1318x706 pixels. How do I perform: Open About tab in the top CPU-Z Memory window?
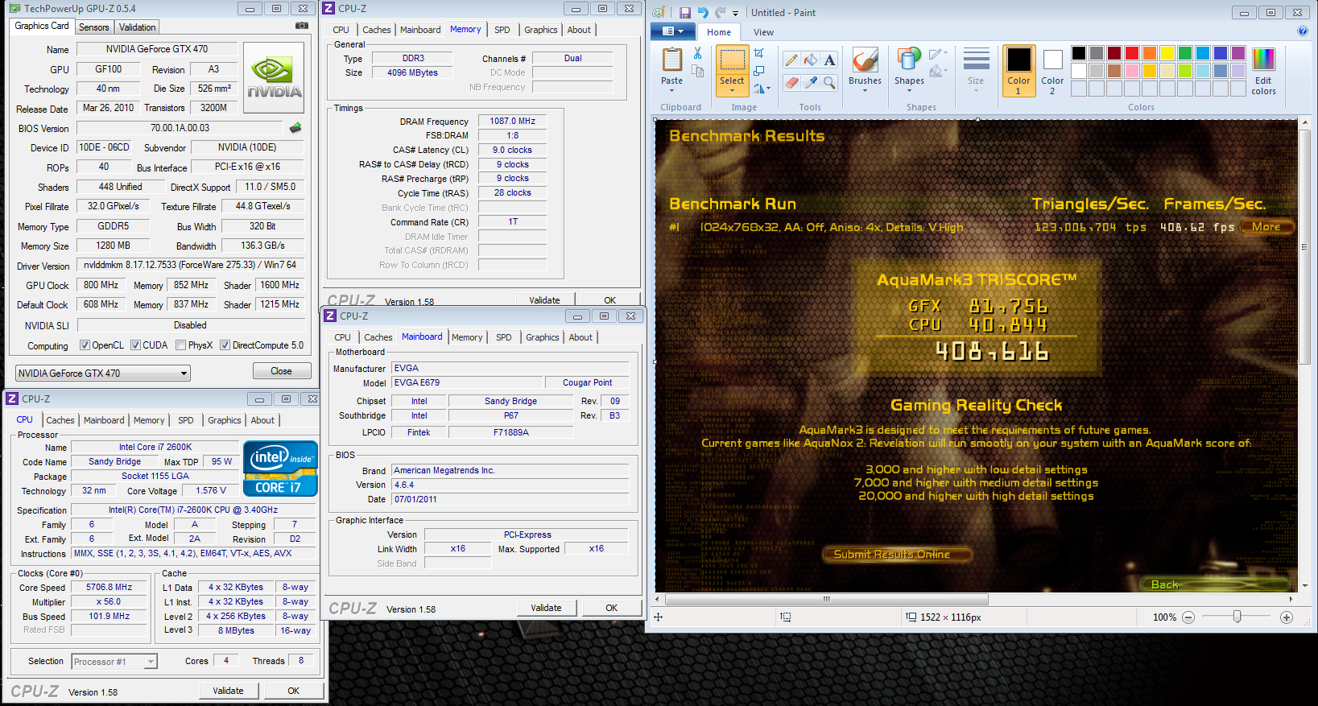pos(579,30)
